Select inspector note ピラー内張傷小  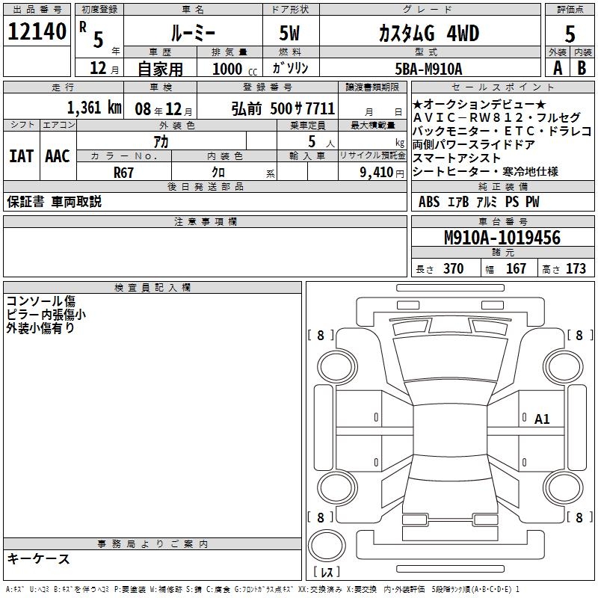tap(46, 315)
